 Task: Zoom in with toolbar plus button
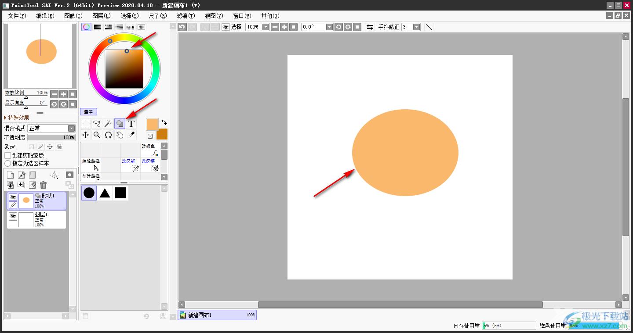click(x=284, y=27)
